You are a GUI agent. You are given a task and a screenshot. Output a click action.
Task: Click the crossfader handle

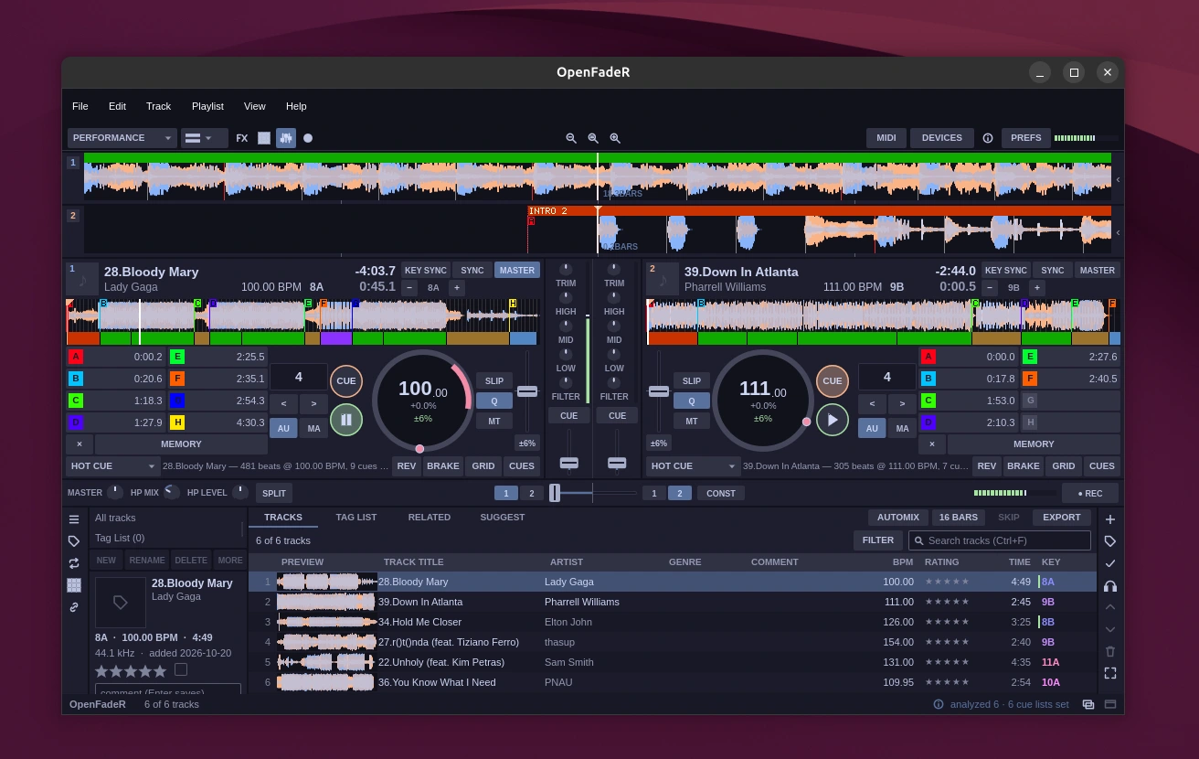pyautogui.click(x=555, y=493)
